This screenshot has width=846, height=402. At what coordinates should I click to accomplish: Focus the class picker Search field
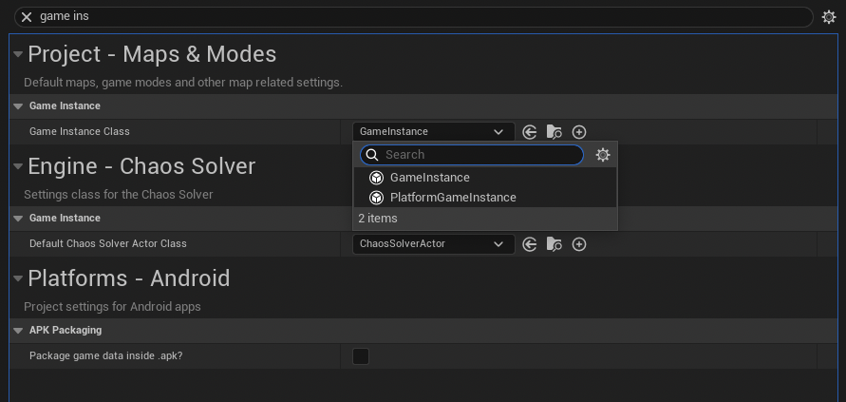coord(472,155)
